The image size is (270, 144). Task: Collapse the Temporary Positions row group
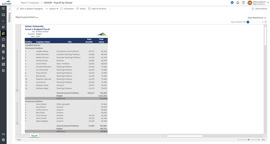[17, 123]
